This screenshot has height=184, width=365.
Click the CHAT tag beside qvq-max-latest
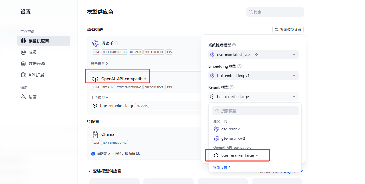pos(248,55)
